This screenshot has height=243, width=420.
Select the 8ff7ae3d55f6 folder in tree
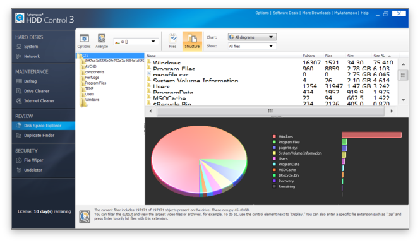tap(114, 61)
